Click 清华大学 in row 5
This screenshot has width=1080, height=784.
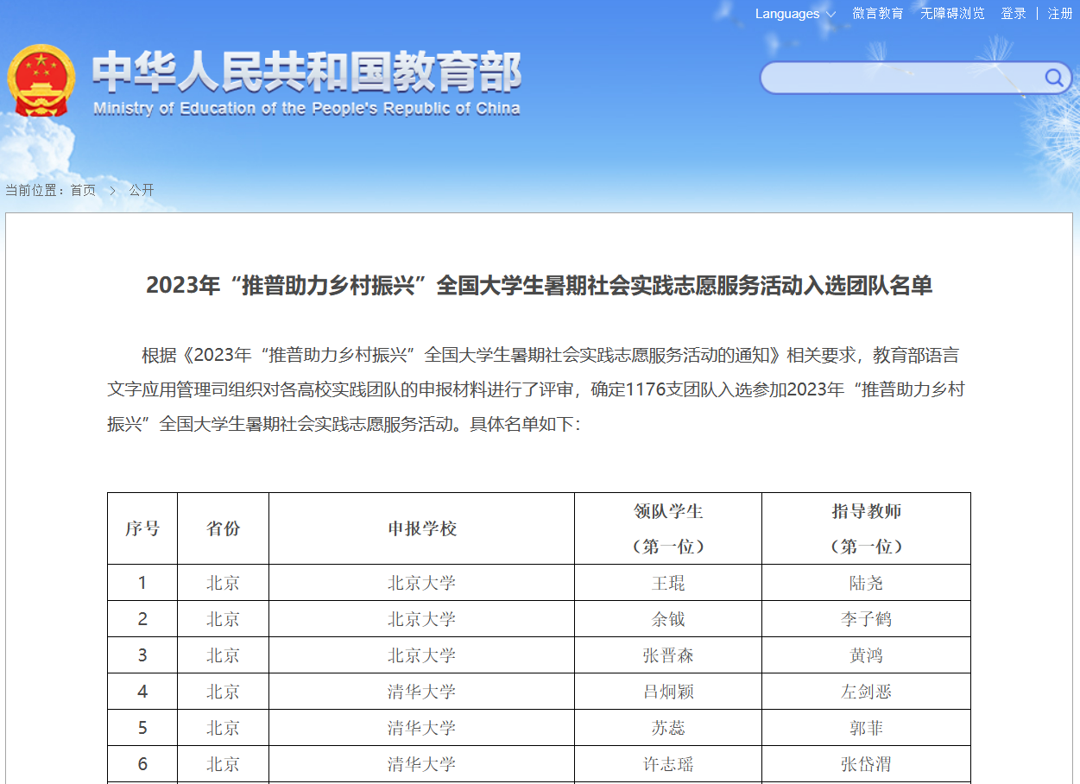[422, 728]
